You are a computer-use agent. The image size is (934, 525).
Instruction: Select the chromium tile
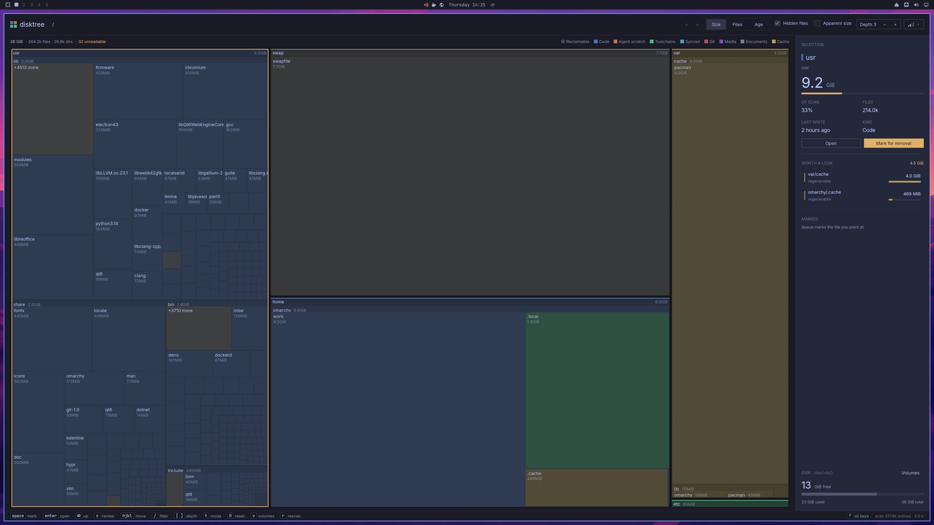pos(225,92)
